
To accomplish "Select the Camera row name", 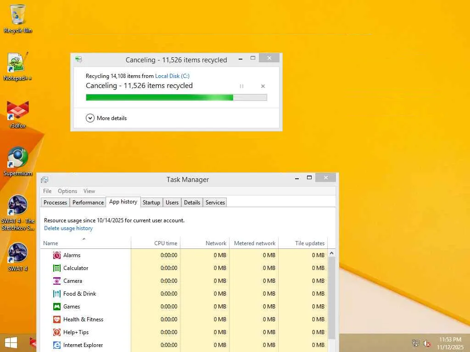I will click(73, 281).
